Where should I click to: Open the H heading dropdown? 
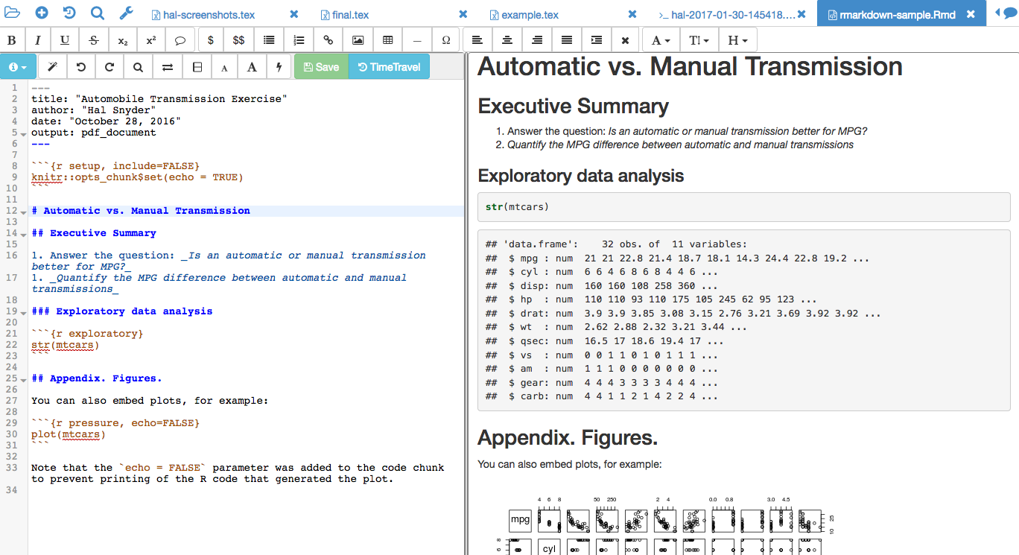pos(737,40)
